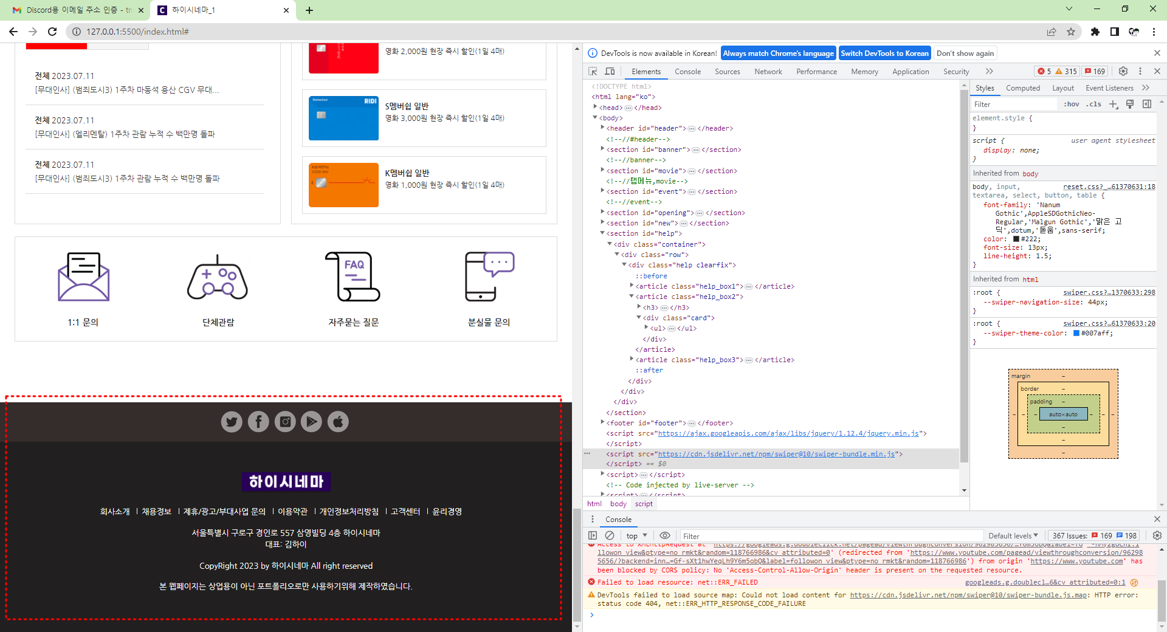1167x632 pixels.
Task: Open Chrome side panel icon
Action: (1115, 32)
